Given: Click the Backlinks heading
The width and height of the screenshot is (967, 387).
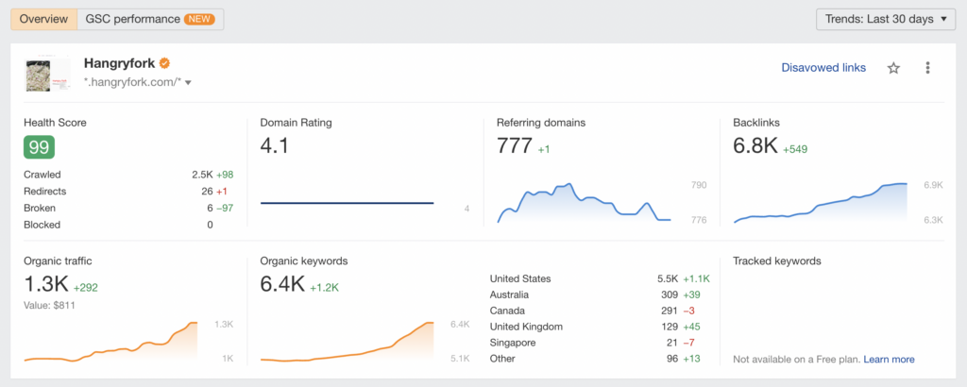Looking at the screenshot, I should [756, 123].
